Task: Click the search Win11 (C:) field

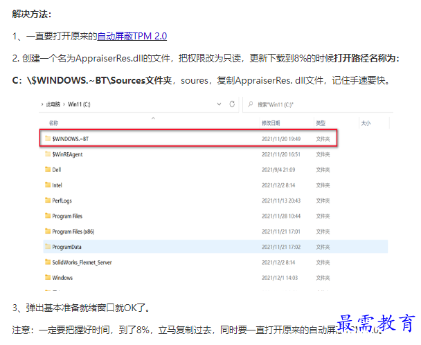Action: pyautogui.click(x=318, y=104)
